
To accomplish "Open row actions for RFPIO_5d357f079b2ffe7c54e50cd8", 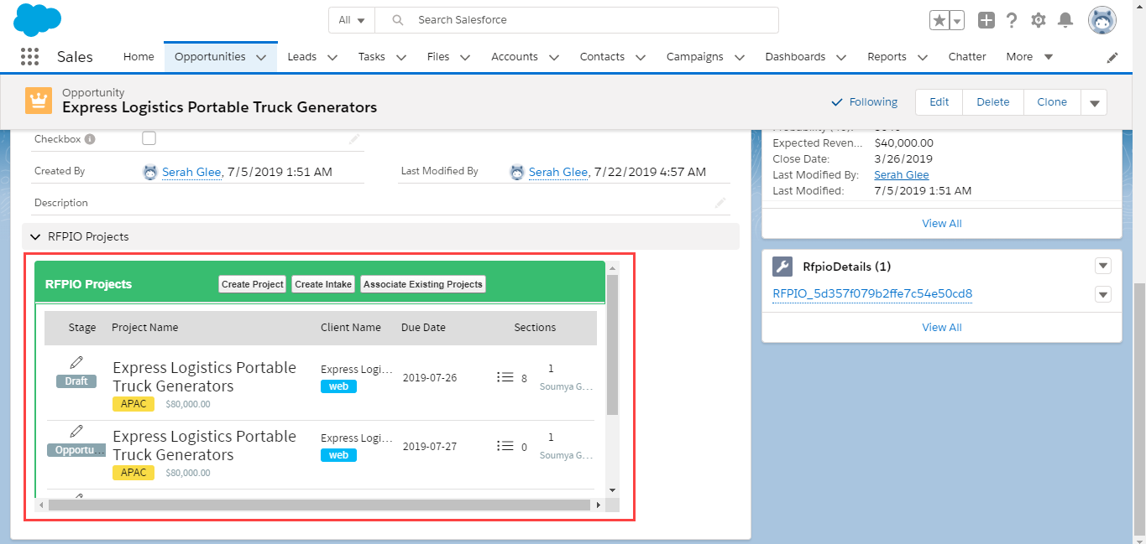I will click(x=1103, y=294).
